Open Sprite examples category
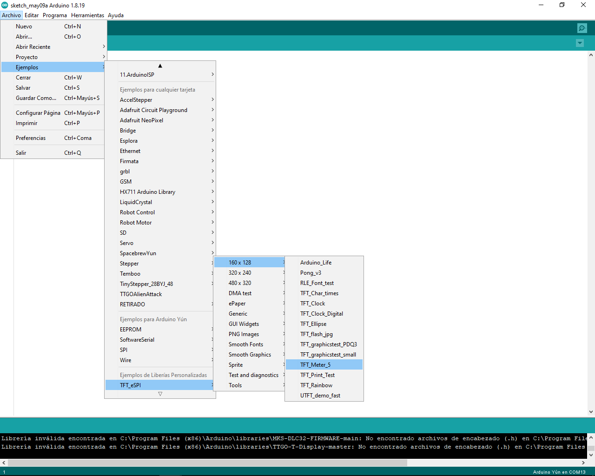This screenshot has width=595, height=476. point(250,365)
